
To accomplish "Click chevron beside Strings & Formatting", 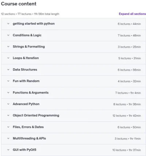I will [x=8, y=46].
